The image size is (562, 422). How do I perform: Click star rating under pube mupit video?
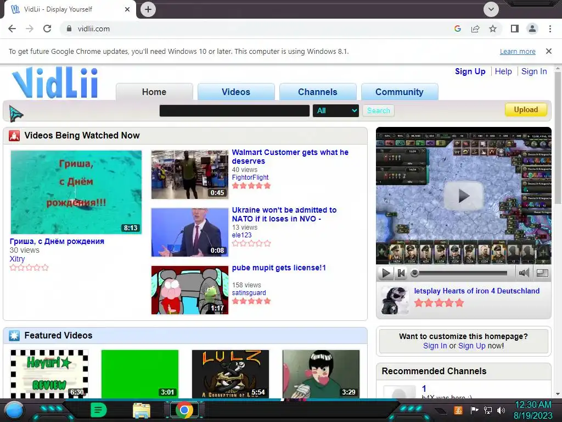click(251, 301)
